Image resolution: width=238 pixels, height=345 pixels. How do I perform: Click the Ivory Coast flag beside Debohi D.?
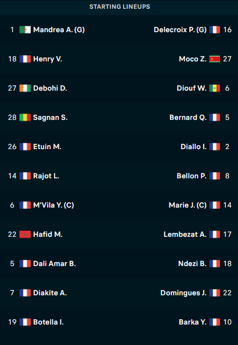click(x=25, y=88)
